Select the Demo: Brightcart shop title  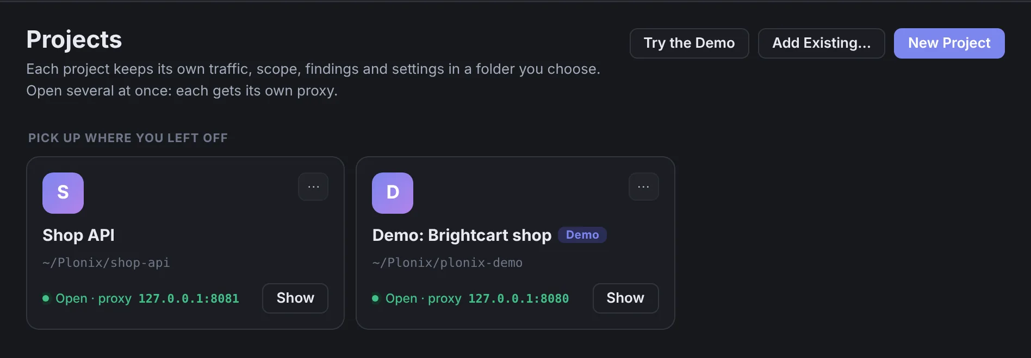coord(462,235)
